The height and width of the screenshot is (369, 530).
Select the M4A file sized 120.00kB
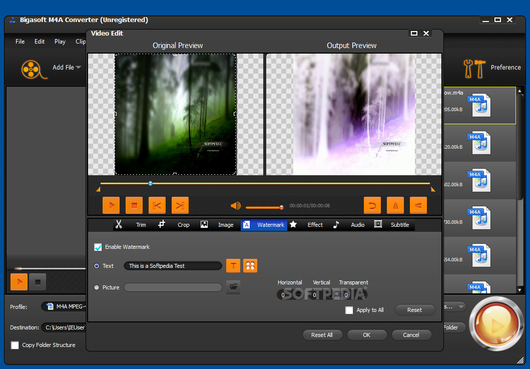pyautogui.click(x=479, y=143)
